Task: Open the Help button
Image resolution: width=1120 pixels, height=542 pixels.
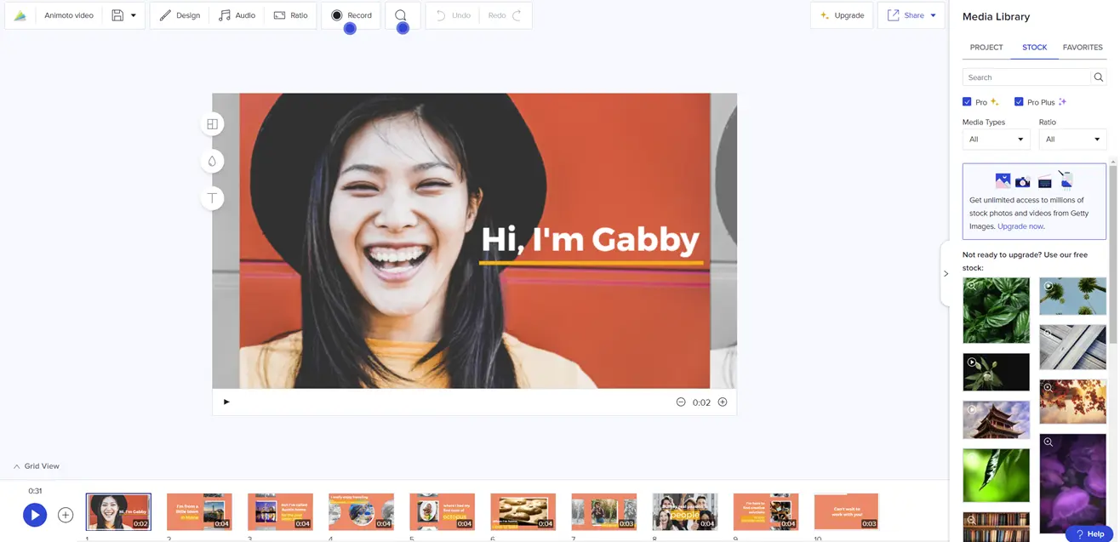Action: click(1090, 533)
